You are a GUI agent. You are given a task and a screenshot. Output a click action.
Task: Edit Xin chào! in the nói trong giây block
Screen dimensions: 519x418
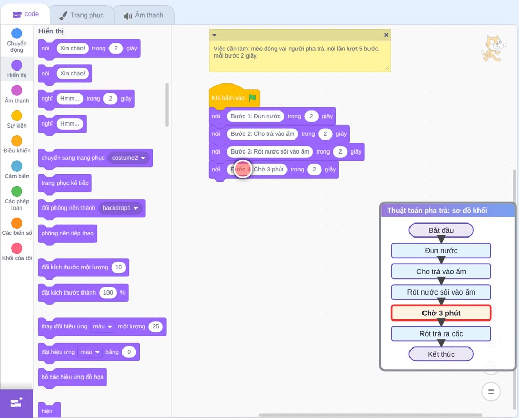click(x=73, y=48)
